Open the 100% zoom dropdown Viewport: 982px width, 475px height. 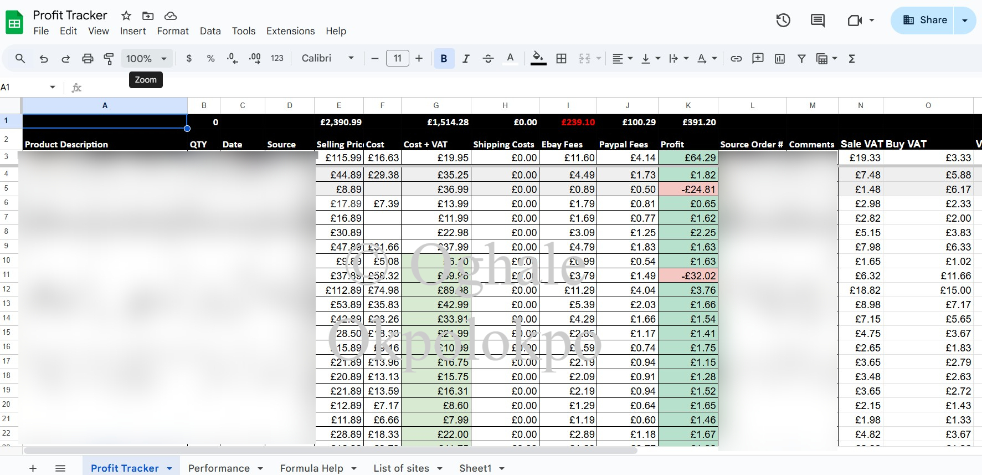coord(146,59)
